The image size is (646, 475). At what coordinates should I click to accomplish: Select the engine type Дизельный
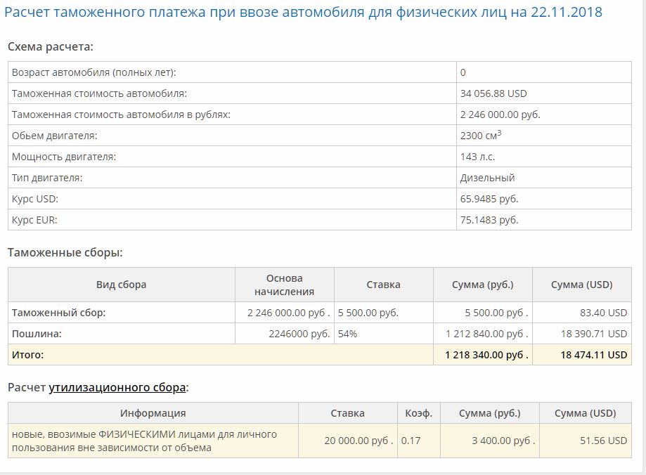pos(487,178)
